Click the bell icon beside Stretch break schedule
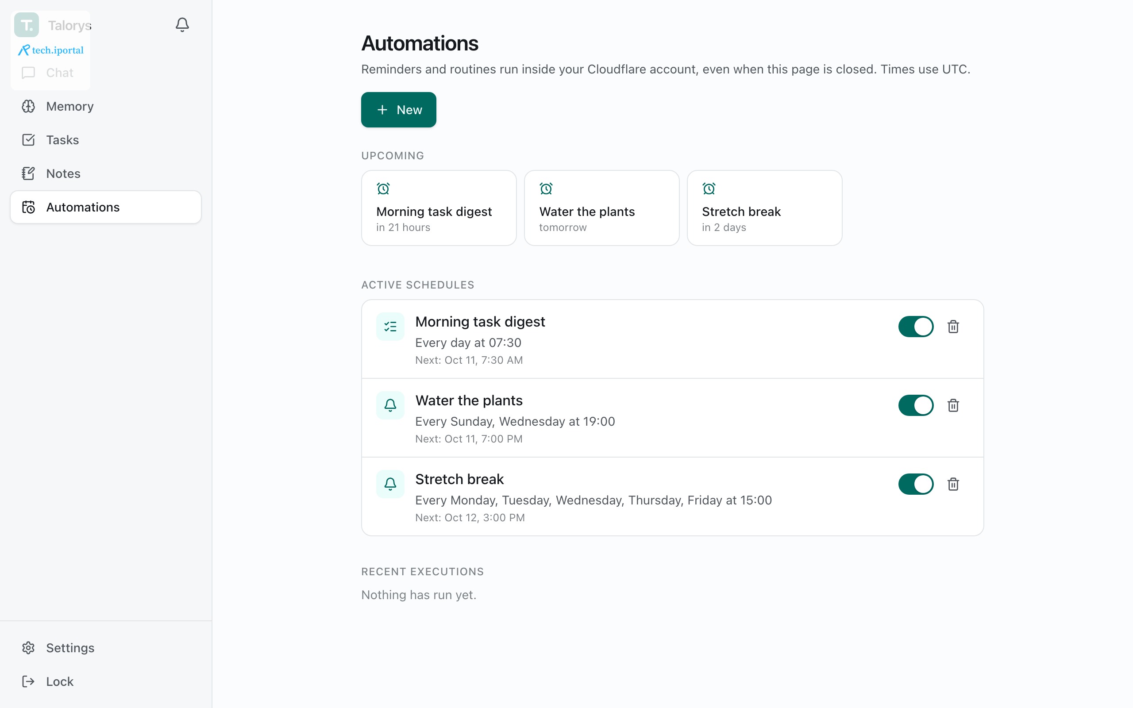This screenshot has width=1133, height=708. coord(390,484)
